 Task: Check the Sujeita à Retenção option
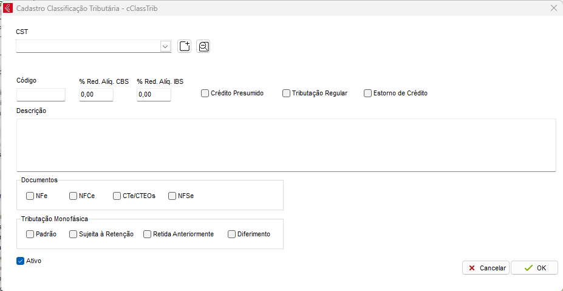(73, 235)
